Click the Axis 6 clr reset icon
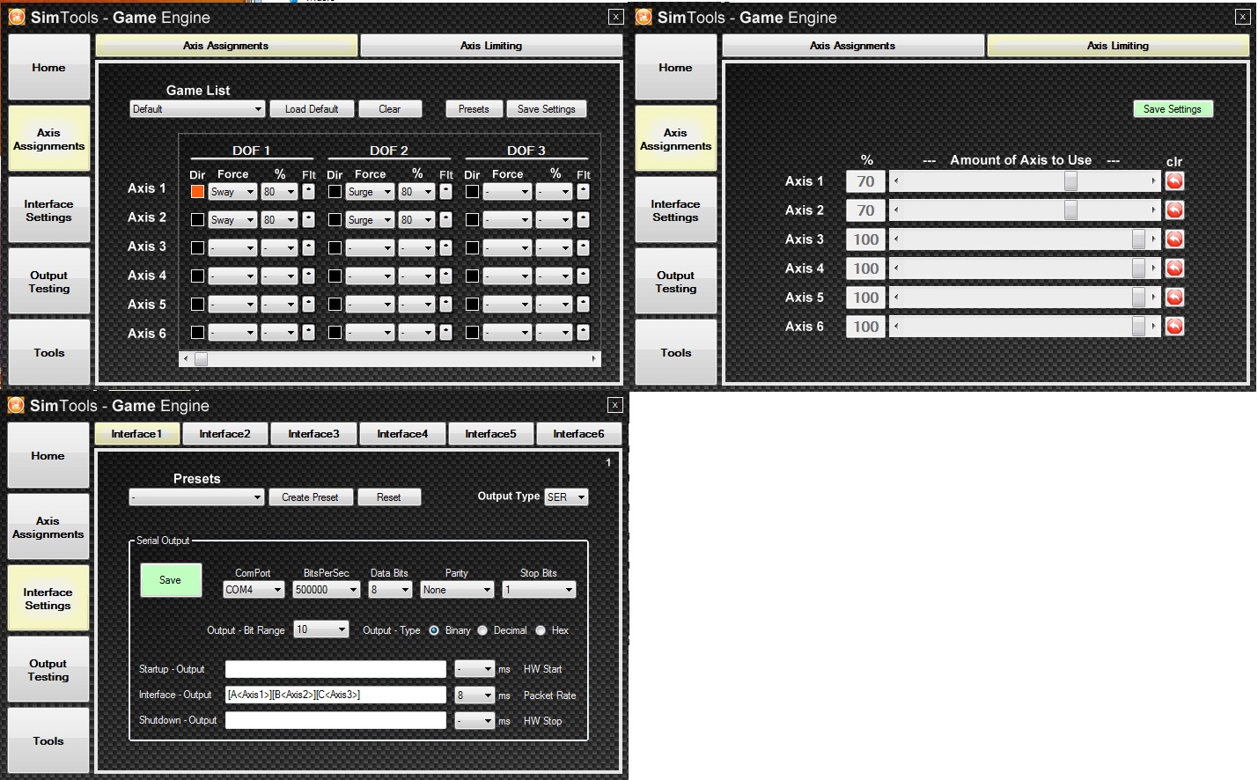 (1174, 326)
